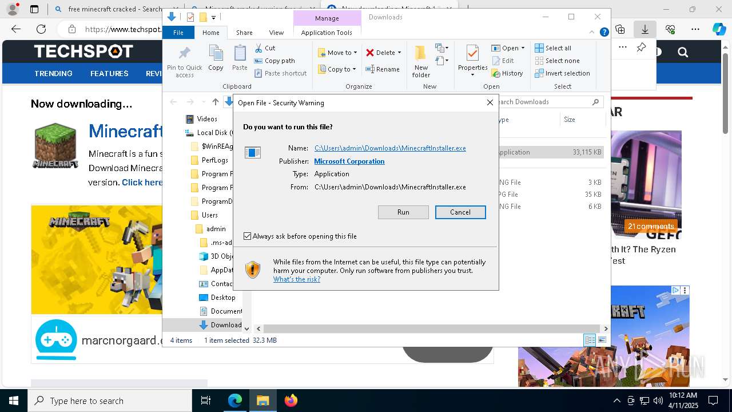Open browser downloads icon in Edge toolbar
Image resolution: width=732 pixels, height=412 pixels.
pyautogui.click(x=645, y=29)
